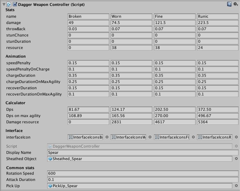Click the interfaceIcon property label
Image resolution: width=240 pixels, height=191 pixels.
click(18, 137)
